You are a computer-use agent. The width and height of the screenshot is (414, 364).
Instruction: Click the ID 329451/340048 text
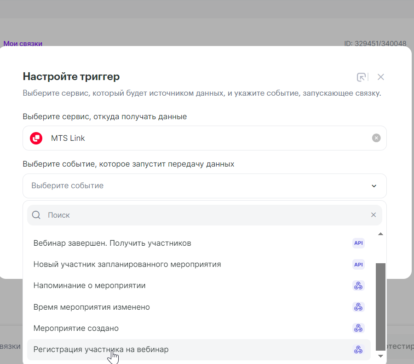(375, 44)
